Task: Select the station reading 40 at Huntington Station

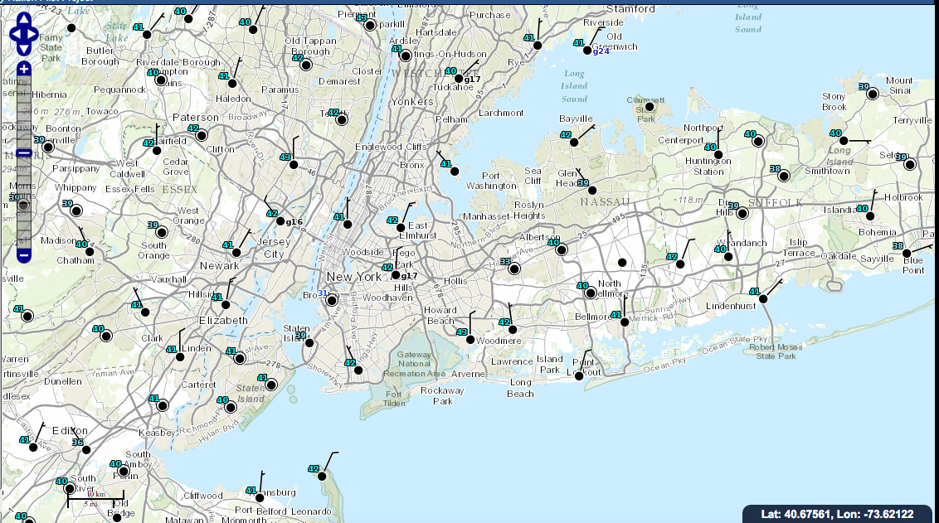Action: tap(718, 155)
